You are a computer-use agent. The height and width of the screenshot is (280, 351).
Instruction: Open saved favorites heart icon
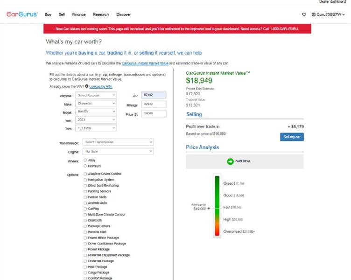304,14
